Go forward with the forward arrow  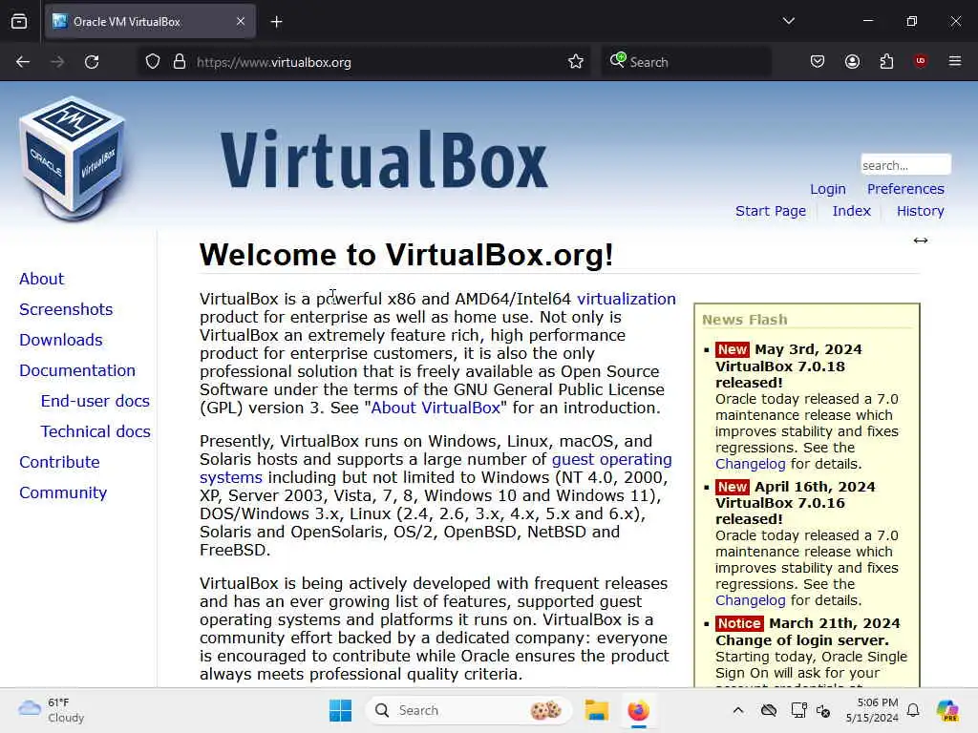(57, 62)
